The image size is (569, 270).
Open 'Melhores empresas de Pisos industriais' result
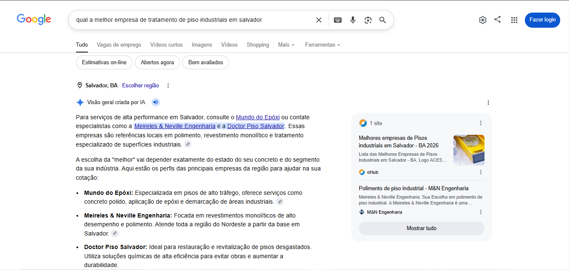tap(398, 142)
